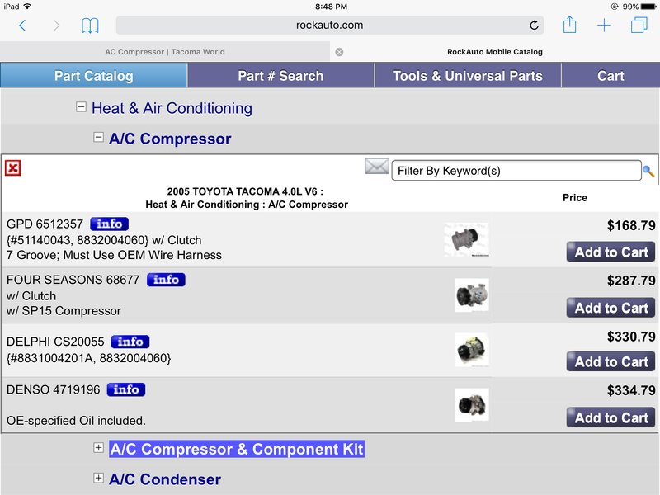The image size is (660, 495).
Task: Close the AC Compressor Tacoma World tab
Action: click(339, 52)
